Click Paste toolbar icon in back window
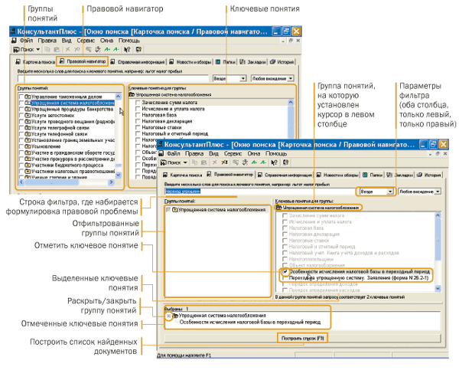This screenshot has height=390, width=459. [x=57, y=50]
